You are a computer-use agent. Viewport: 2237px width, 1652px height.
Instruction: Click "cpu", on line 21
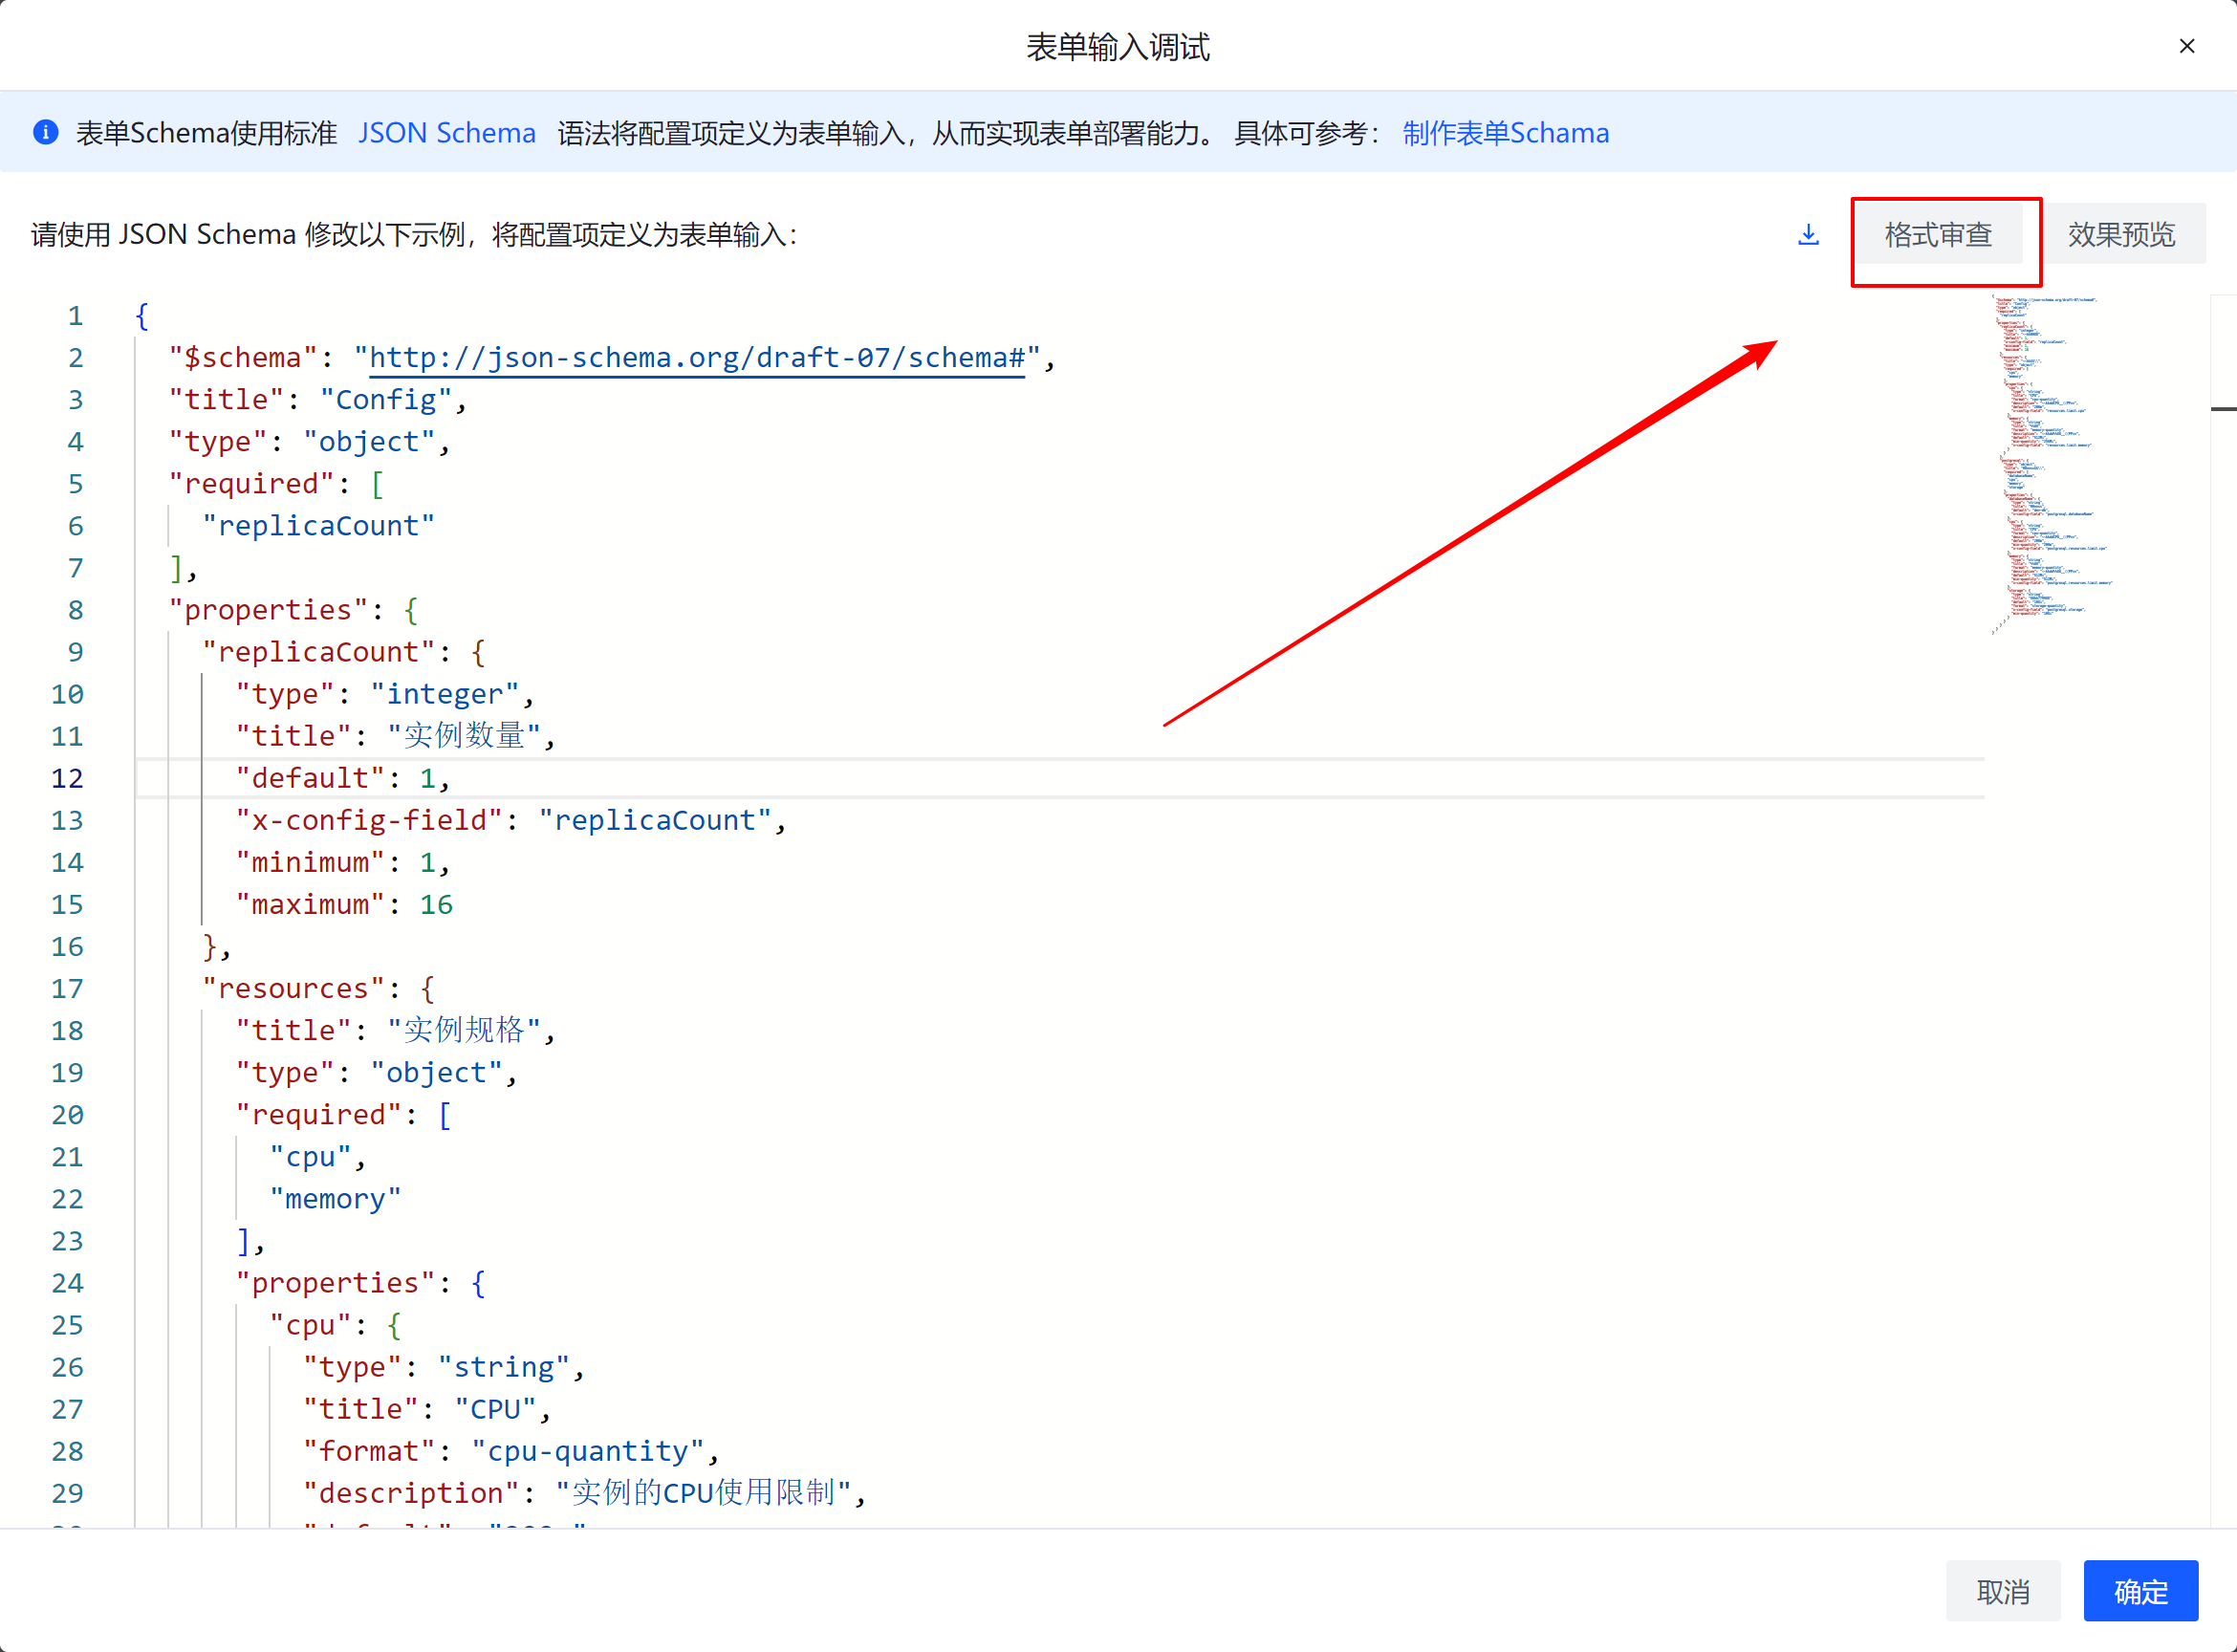click(318, 1157)
